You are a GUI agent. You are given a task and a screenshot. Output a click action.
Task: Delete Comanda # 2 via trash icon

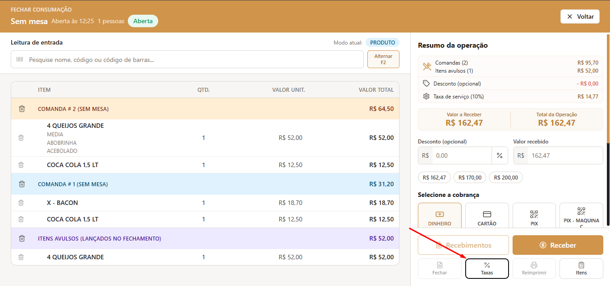21,109
